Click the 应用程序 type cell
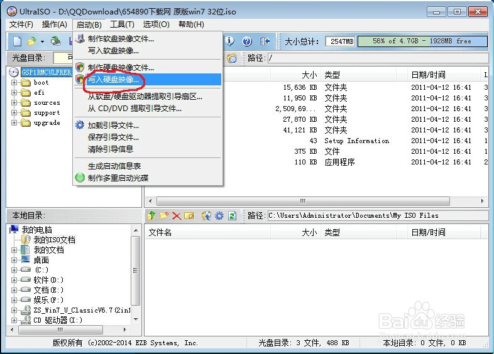Viewport: 494px width, 354px height. pos(339,162)
